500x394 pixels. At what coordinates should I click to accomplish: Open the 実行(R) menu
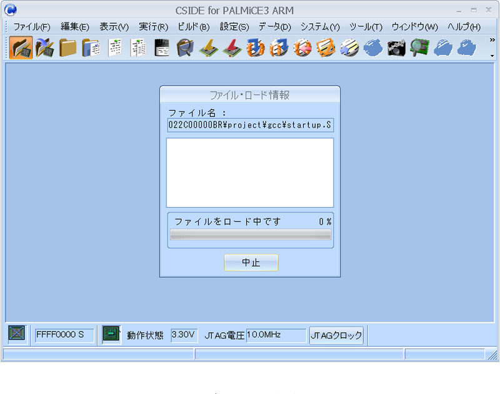coord(153,27)
